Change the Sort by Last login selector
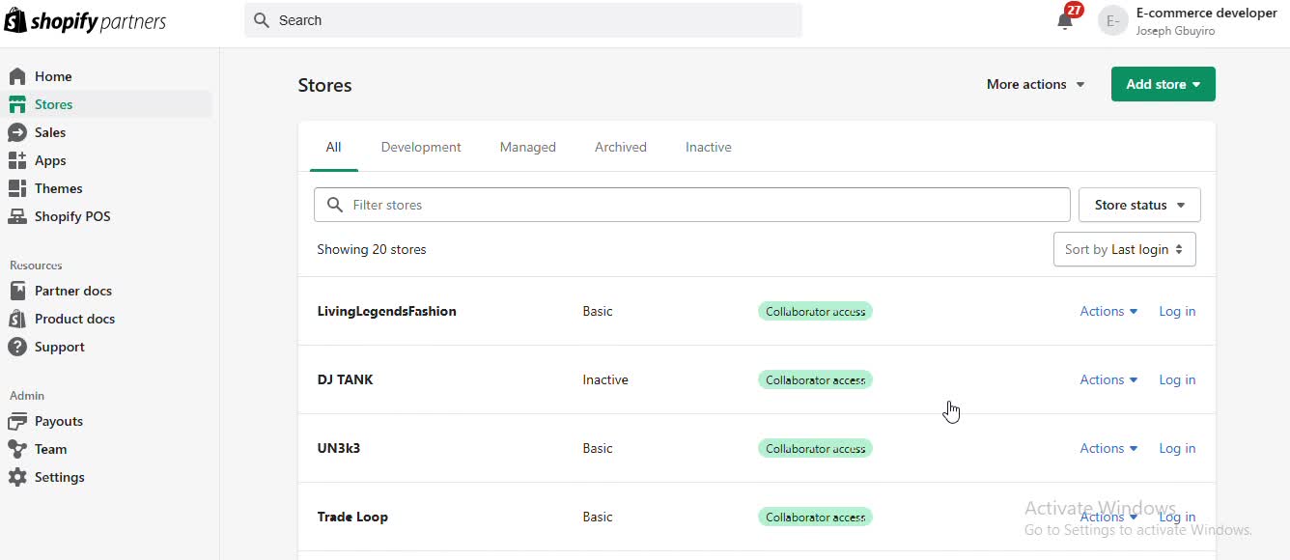 pos(1124,249)
